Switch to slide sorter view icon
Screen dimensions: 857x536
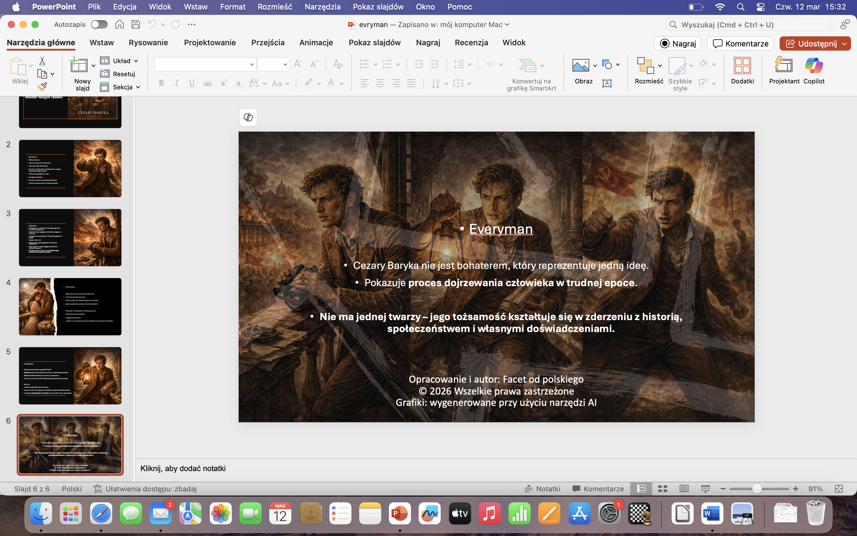coord(663,489)
